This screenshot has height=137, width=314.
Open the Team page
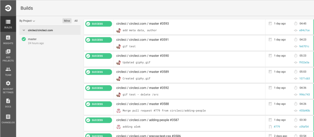tap(8, 71)
